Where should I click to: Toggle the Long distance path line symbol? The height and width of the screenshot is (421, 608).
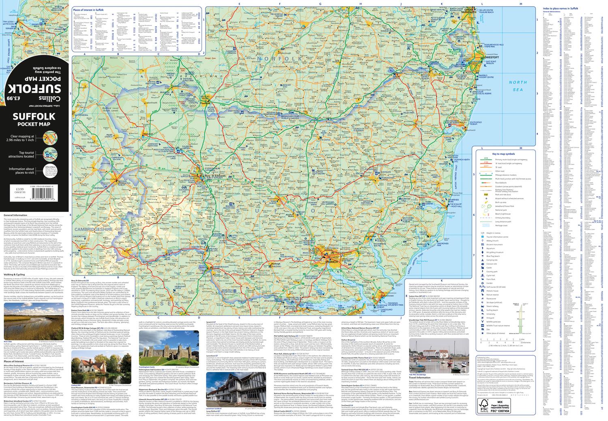point(486,222)
